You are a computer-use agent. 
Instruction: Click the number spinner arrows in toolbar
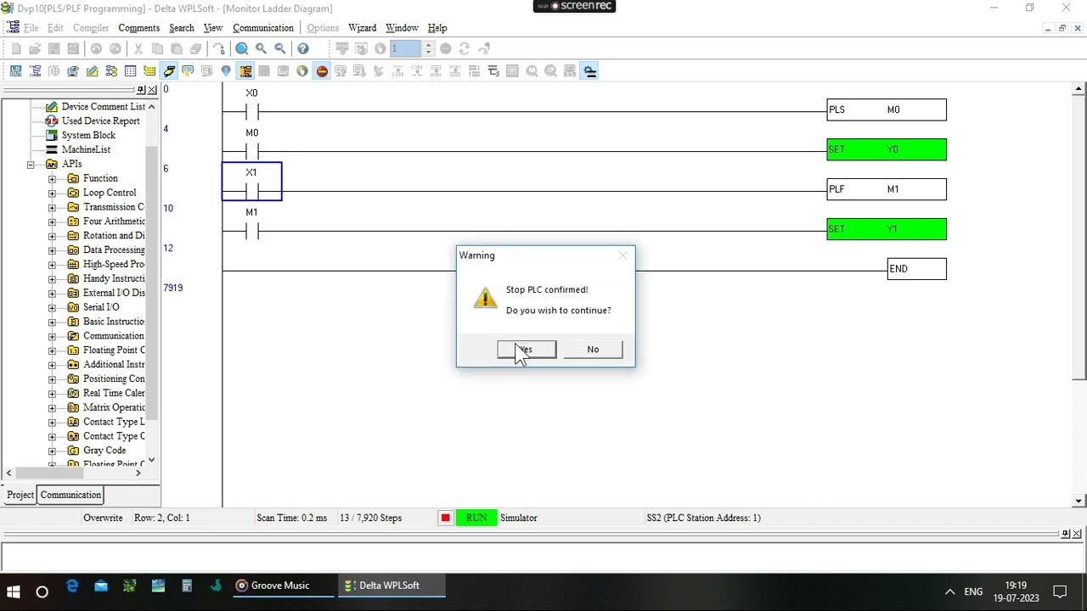pyautogui.click(x=429, y=48)
